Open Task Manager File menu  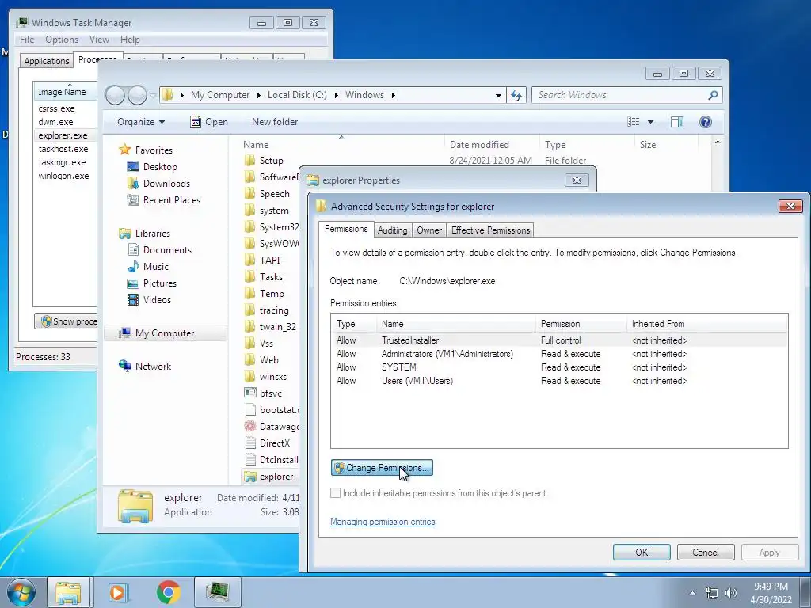click(27, 40)
